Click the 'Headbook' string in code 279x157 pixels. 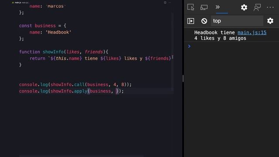coord(58,32)
